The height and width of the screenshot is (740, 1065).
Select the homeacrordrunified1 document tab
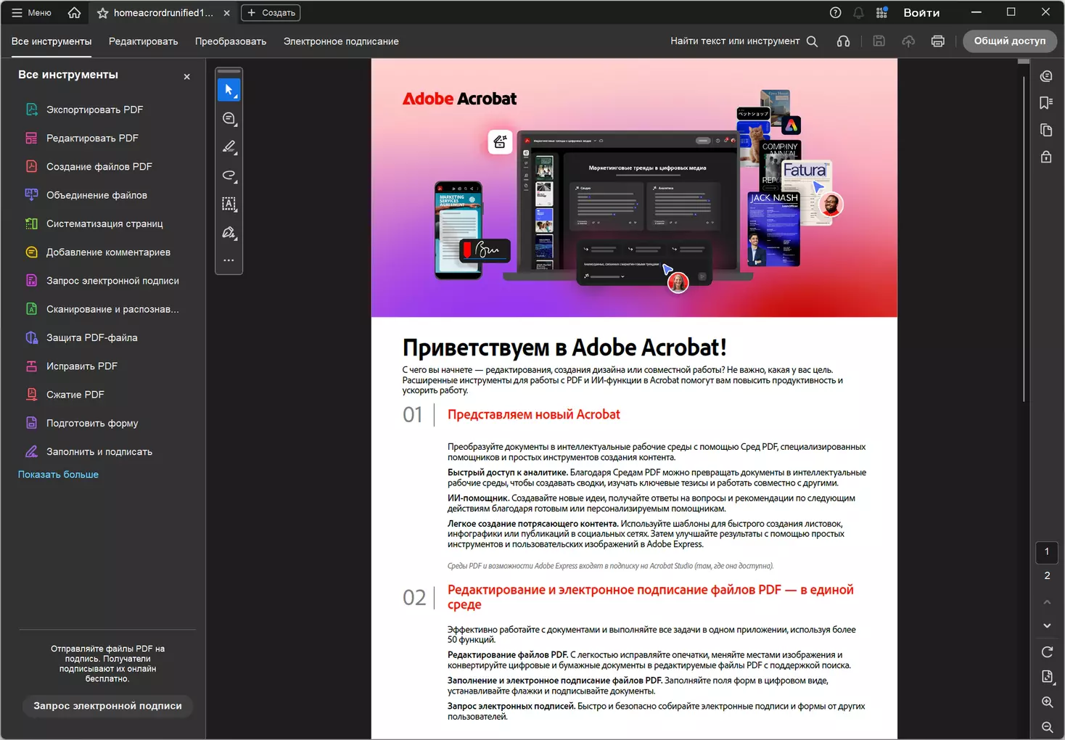[163, 13]
